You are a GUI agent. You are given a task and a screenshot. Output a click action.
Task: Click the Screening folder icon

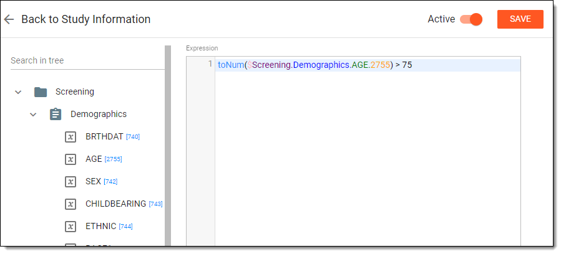41,92
